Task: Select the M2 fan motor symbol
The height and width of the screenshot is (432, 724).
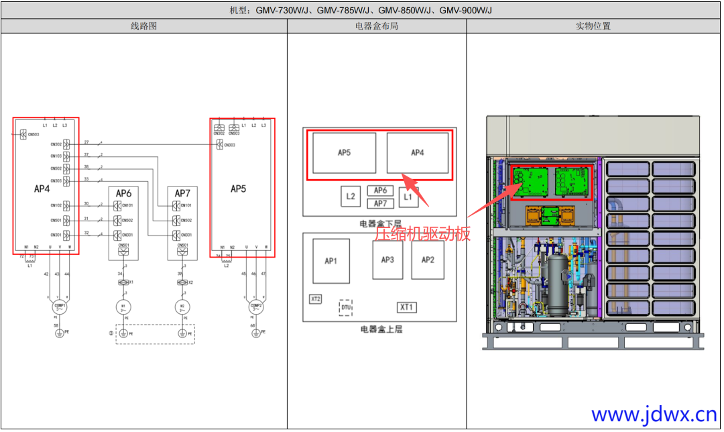Action: click(182, 307)
